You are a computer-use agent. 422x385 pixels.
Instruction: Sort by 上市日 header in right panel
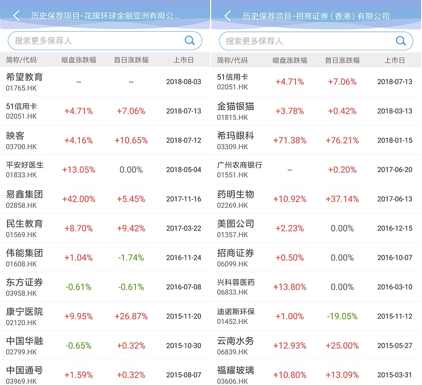(x=395, y=60)
